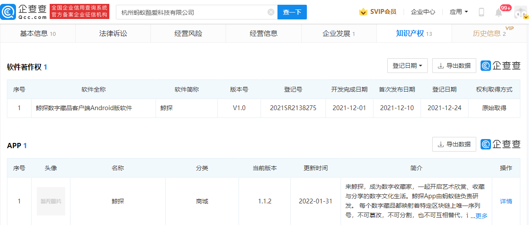This screenshot has width=529, height=225.
Task: Open notifications bell with 99+ badge
Action: pyautogui.click(x=499, y=12)
